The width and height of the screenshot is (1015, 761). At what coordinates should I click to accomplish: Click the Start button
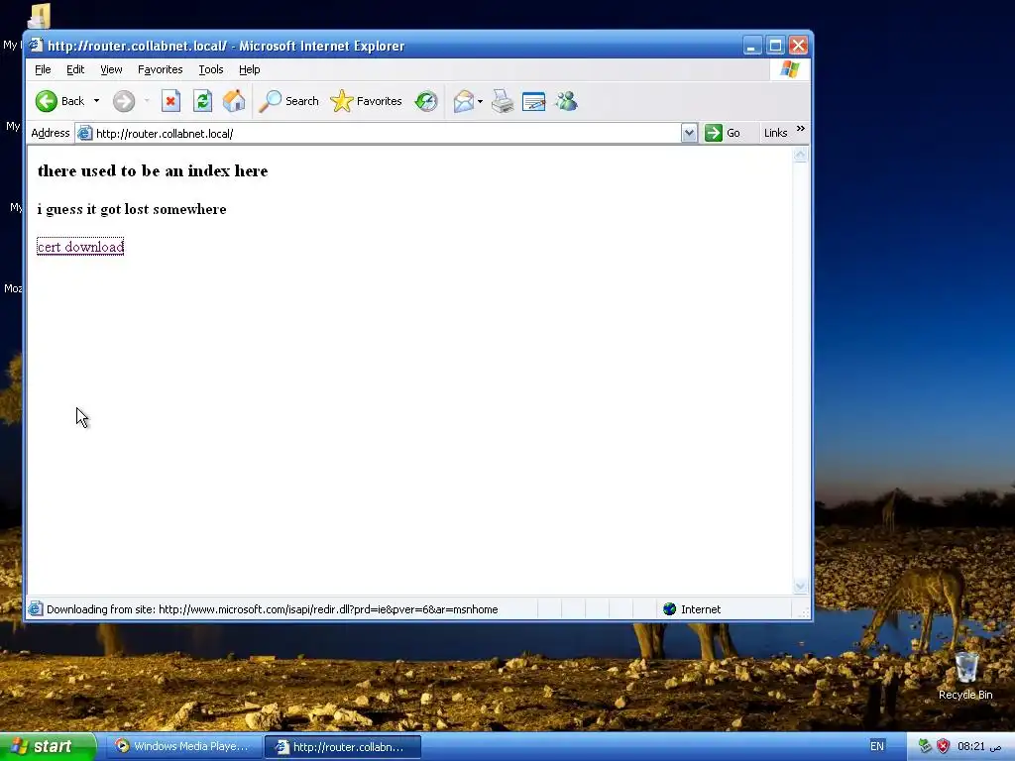pos(48,747)
